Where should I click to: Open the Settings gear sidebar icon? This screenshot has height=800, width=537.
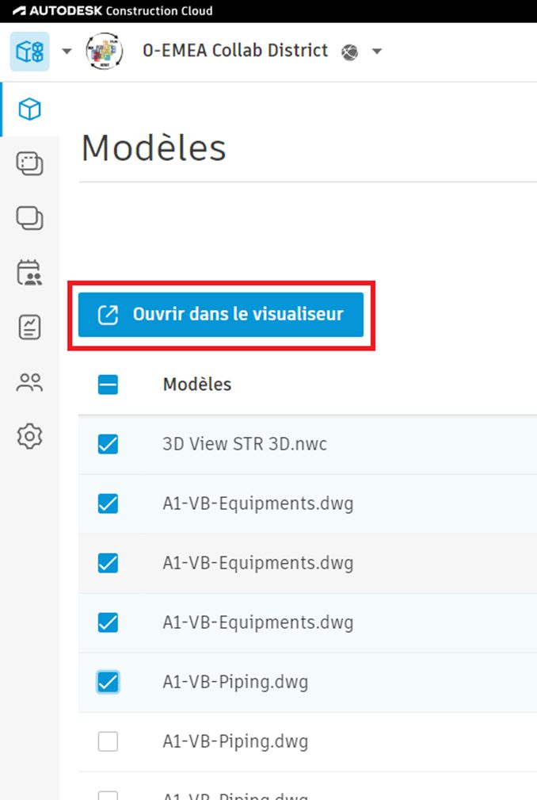29,436
